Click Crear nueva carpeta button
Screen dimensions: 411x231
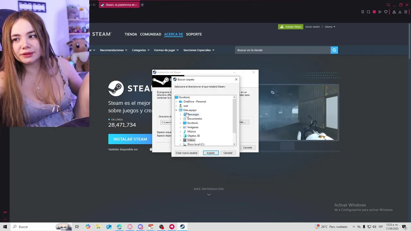[187, 153]
